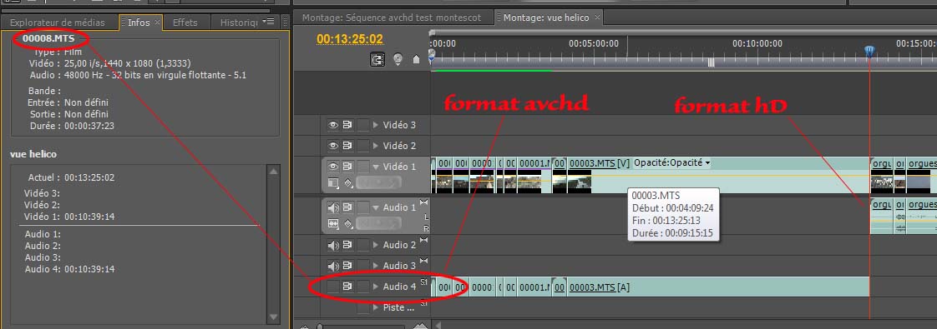Toggle track lock box on Vidéo 1

pyautogui.click(x=362, y=167)
